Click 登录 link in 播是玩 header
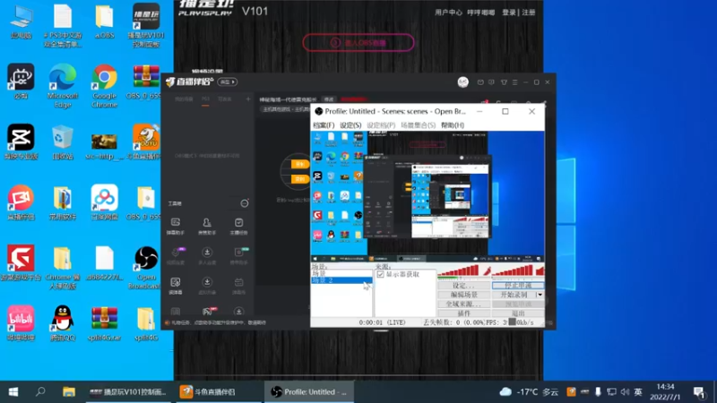 click(508, 13)
